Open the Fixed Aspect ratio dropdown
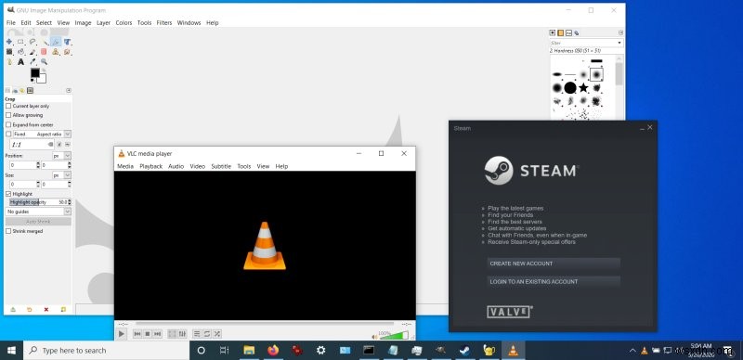 coord(42,134)
